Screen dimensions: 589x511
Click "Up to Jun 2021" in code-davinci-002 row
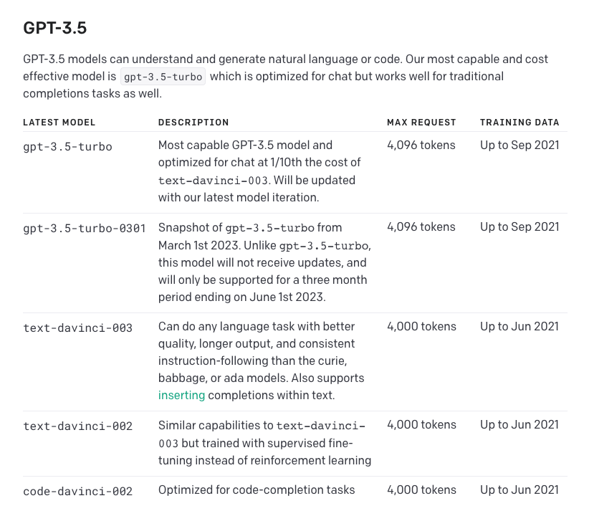click(519, 490)
